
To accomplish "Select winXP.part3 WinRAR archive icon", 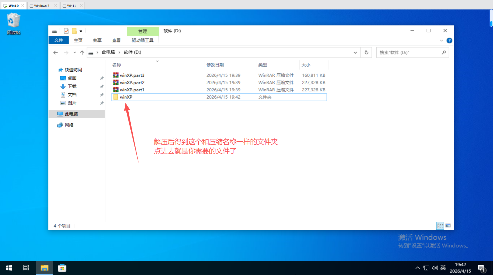I will pyautogui.click(x=116, y=75).
